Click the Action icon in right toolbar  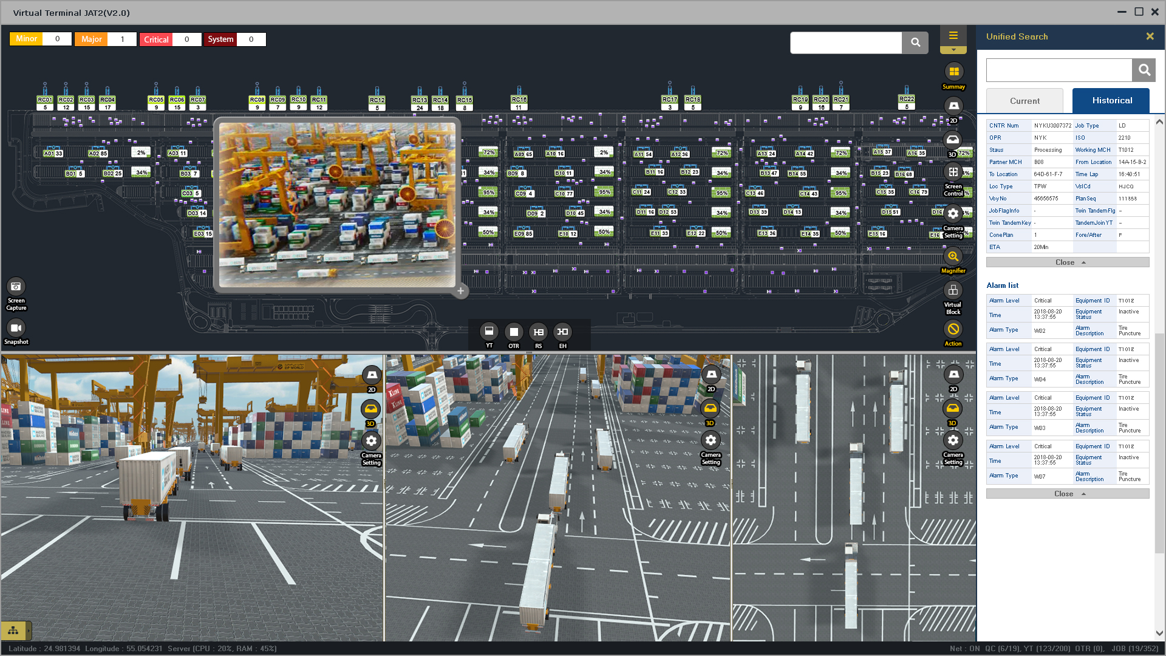click(953, 329)
